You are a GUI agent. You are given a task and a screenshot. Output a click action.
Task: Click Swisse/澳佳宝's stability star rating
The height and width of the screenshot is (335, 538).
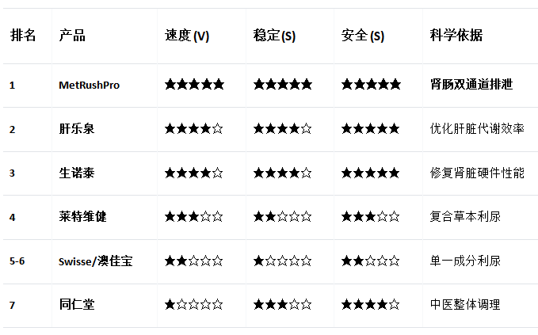pos(282,261)
